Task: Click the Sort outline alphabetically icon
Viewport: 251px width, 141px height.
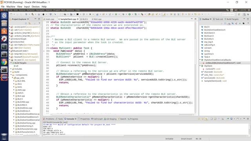Action: [229, 23]
